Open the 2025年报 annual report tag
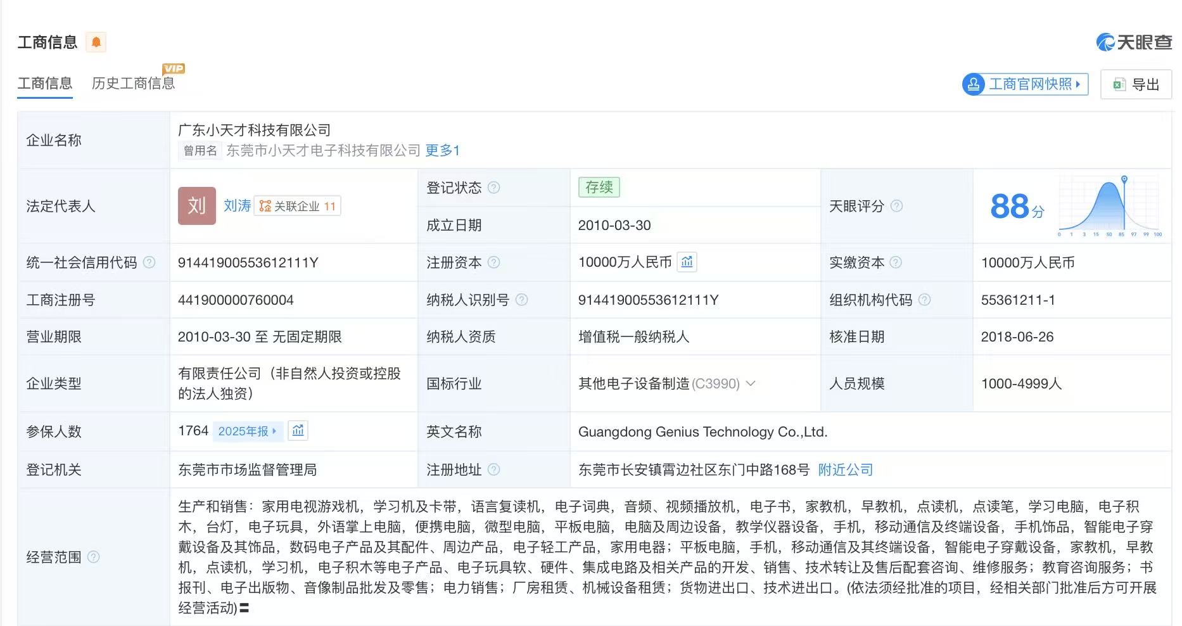1182x626 pixels. point(247,431)
